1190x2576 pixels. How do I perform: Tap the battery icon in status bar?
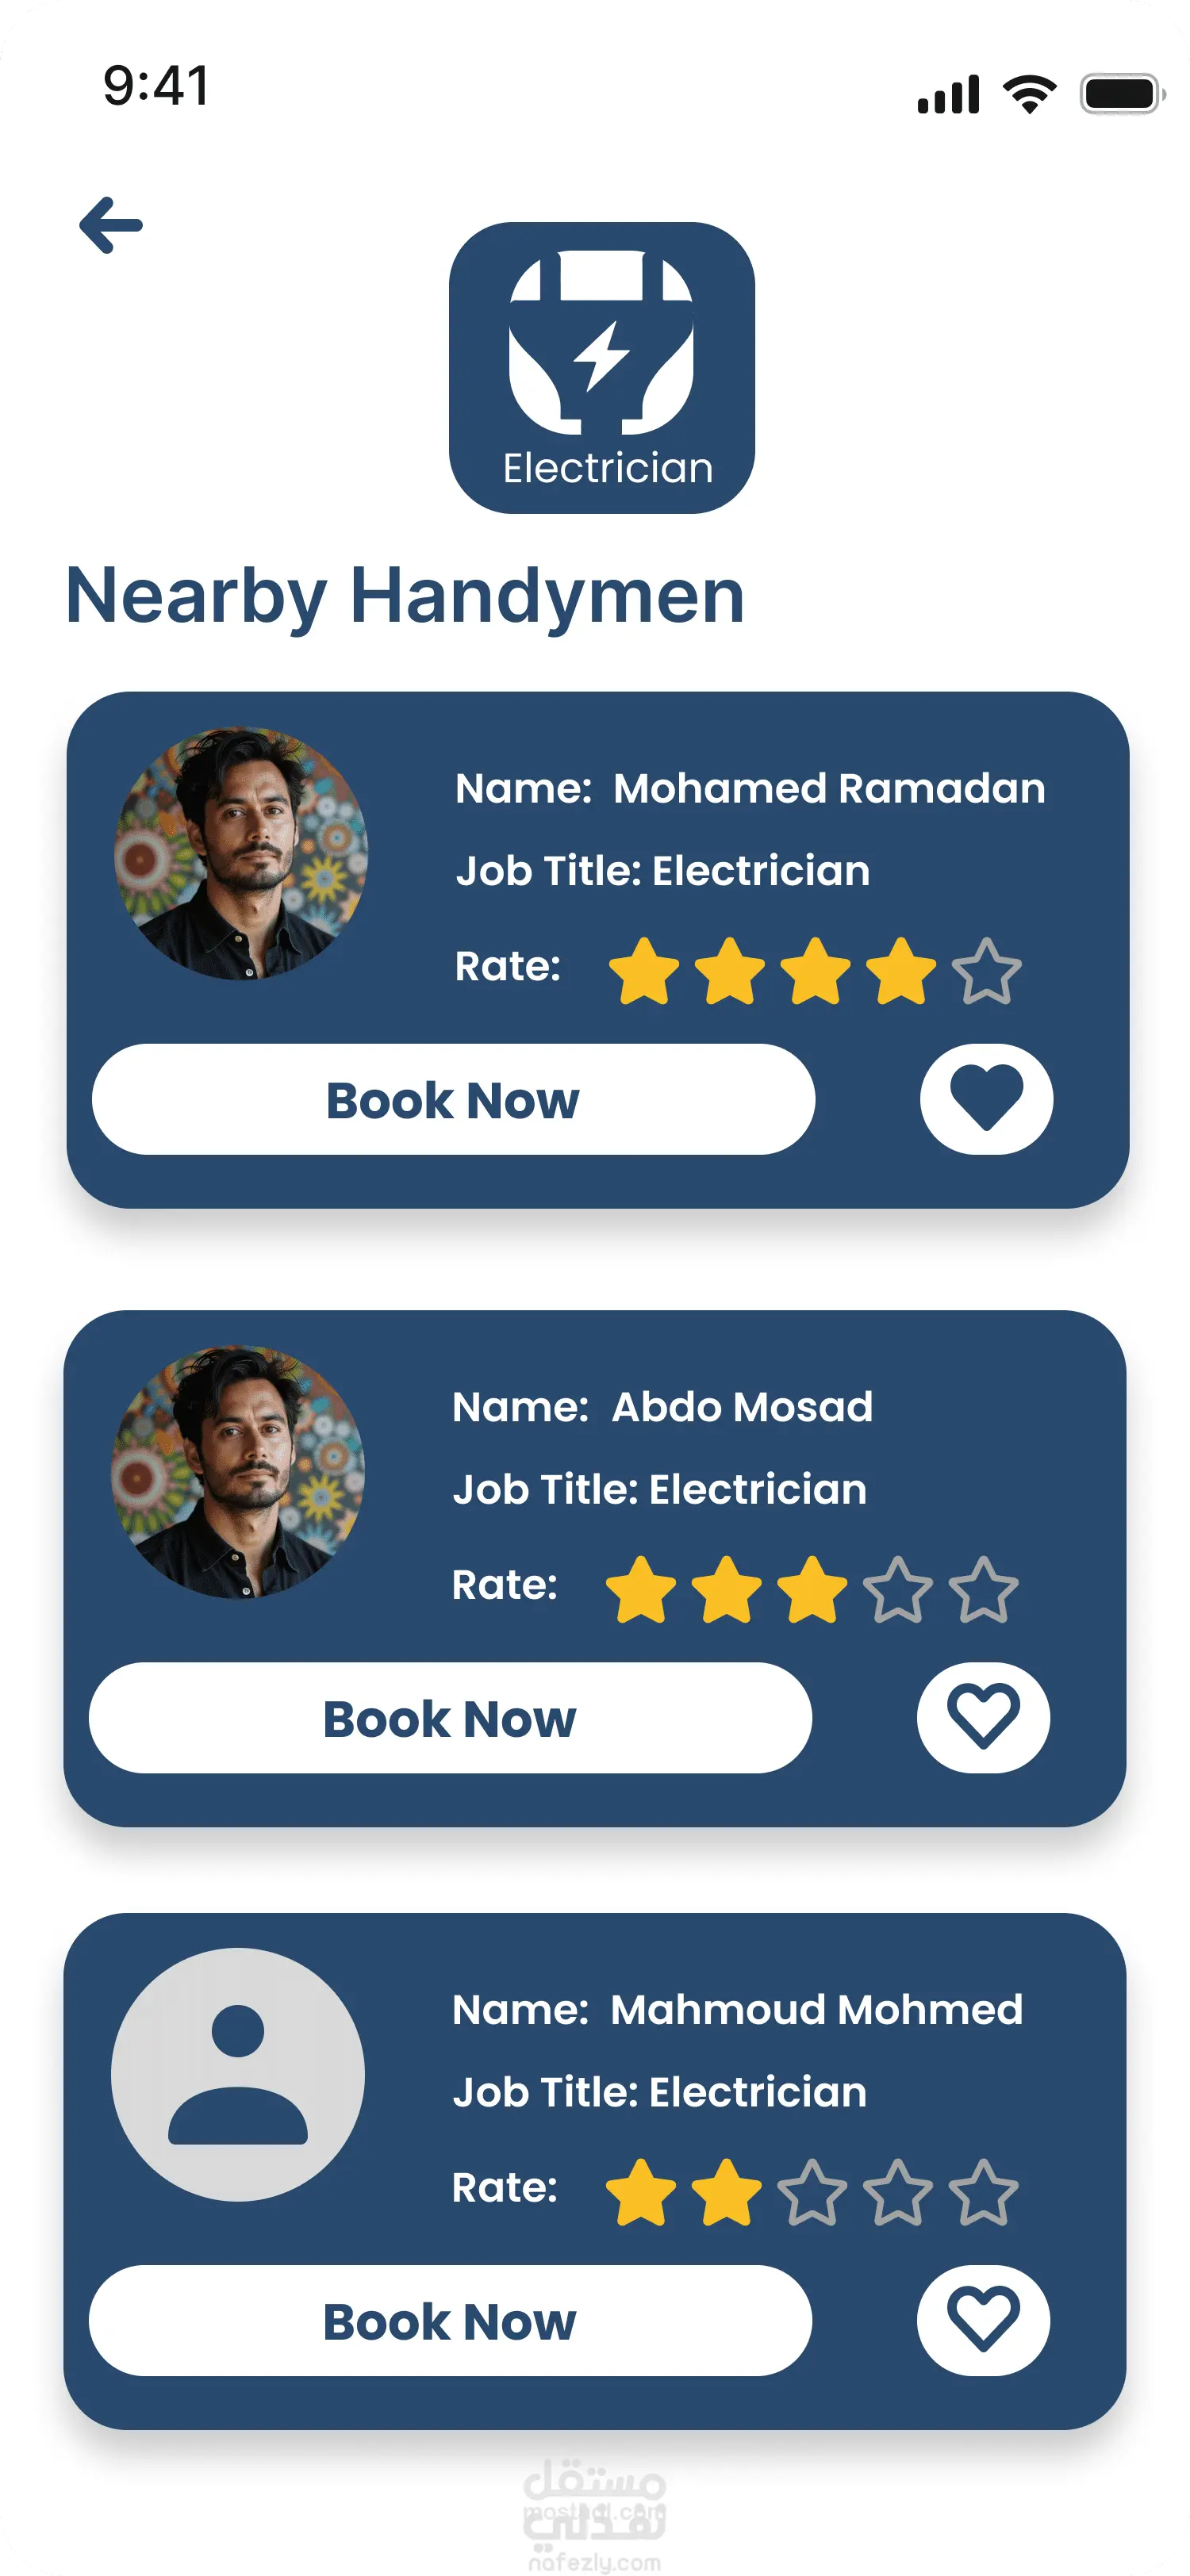tap(1122, 94)
